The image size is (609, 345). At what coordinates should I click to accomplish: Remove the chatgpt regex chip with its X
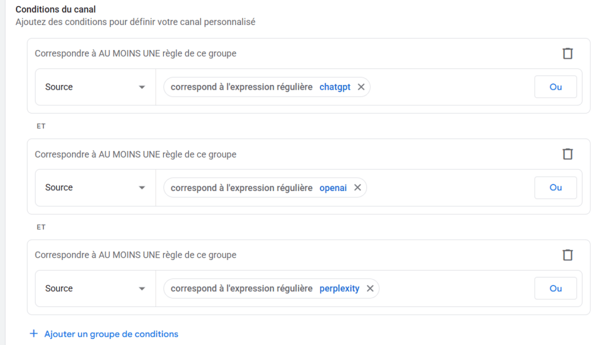pos(361,87)
